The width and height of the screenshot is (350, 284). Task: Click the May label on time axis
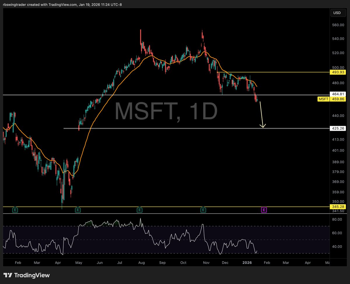click(x=79, y=262)
